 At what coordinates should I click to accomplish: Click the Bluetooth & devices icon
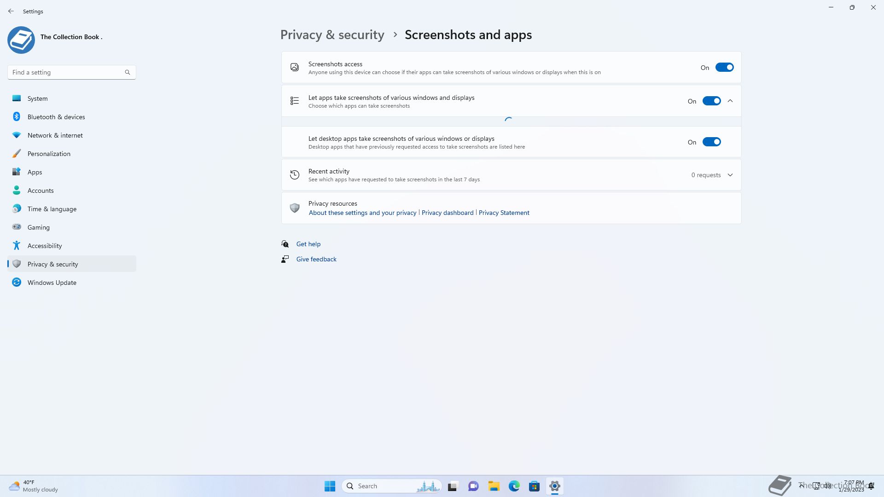17,117
